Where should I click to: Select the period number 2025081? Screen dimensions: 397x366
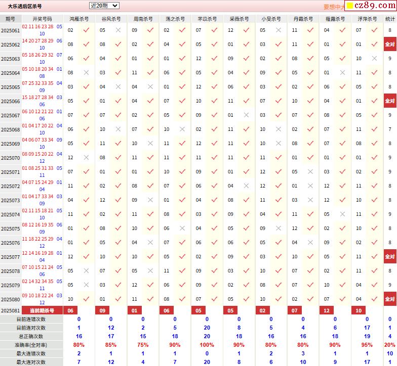click(x=10, y=310)
